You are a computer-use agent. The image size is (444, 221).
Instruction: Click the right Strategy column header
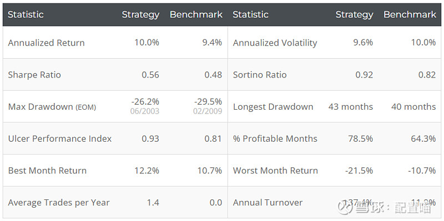(x=354, y=15)
